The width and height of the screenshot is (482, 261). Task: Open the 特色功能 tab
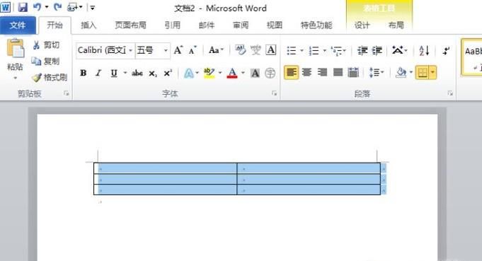tap(316, 25)
